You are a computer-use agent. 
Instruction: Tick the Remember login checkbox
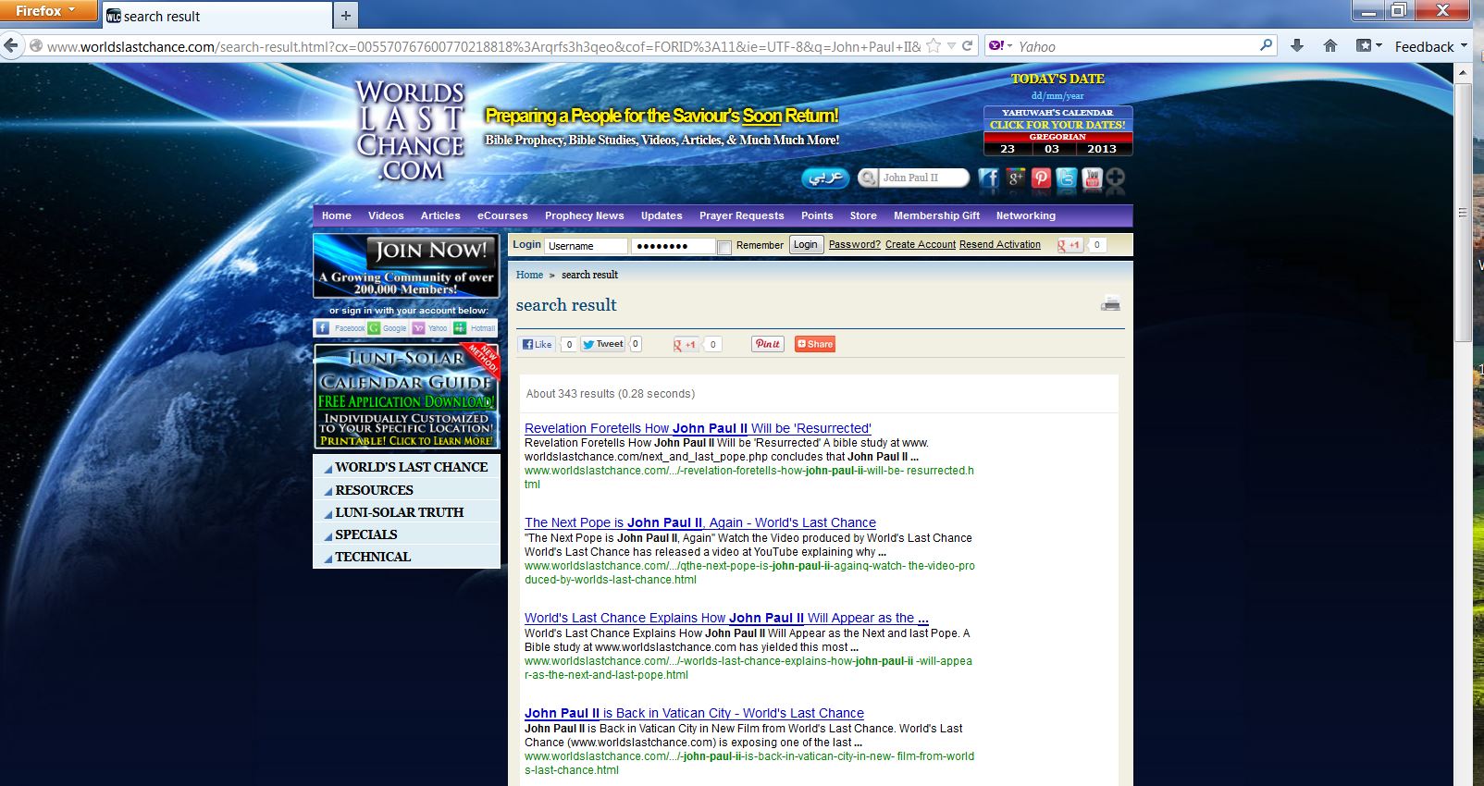point(724,247)
